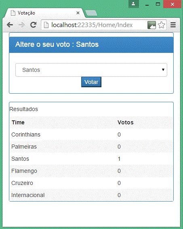Click the Votos column header
This screenshot has width=183, height=229.
(x=126, y=122)
